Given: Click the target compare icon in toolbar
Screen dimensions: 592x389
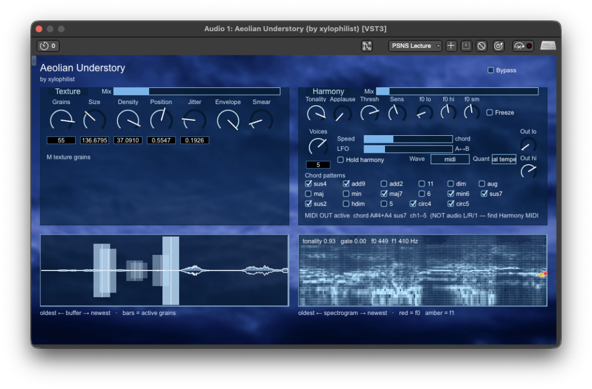Looking at the screenshot, I should click(x=498, y=46).
